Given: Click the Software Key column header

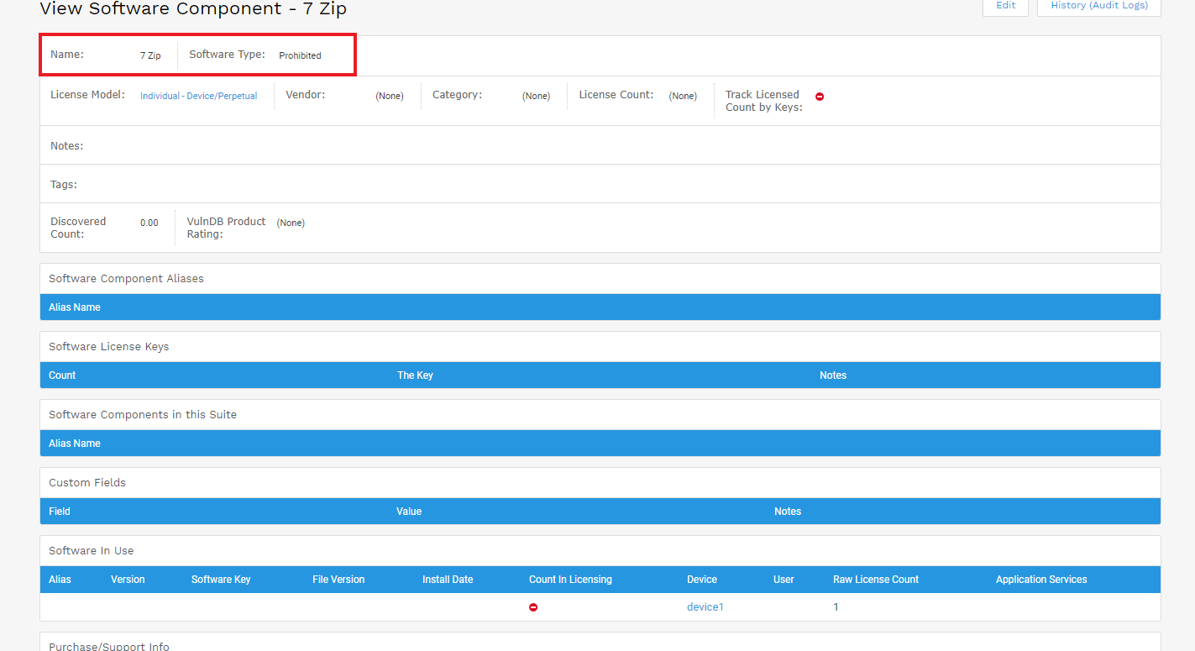Looking at the screenshot, I should click(221, 580).
